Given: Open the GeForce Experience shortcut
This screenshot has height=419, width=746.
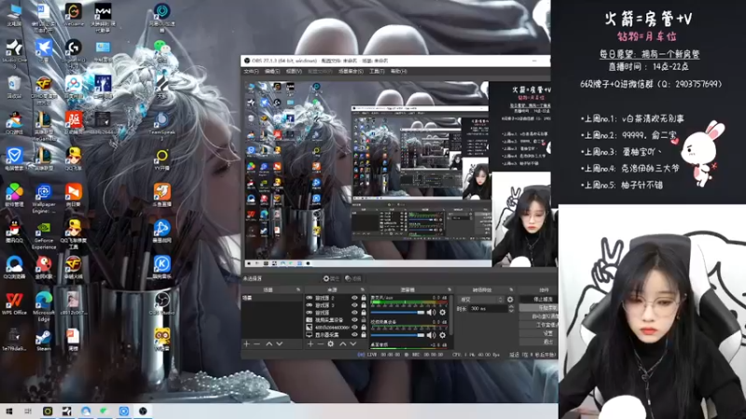Looking at the screenshot, I should pos(44,236).
